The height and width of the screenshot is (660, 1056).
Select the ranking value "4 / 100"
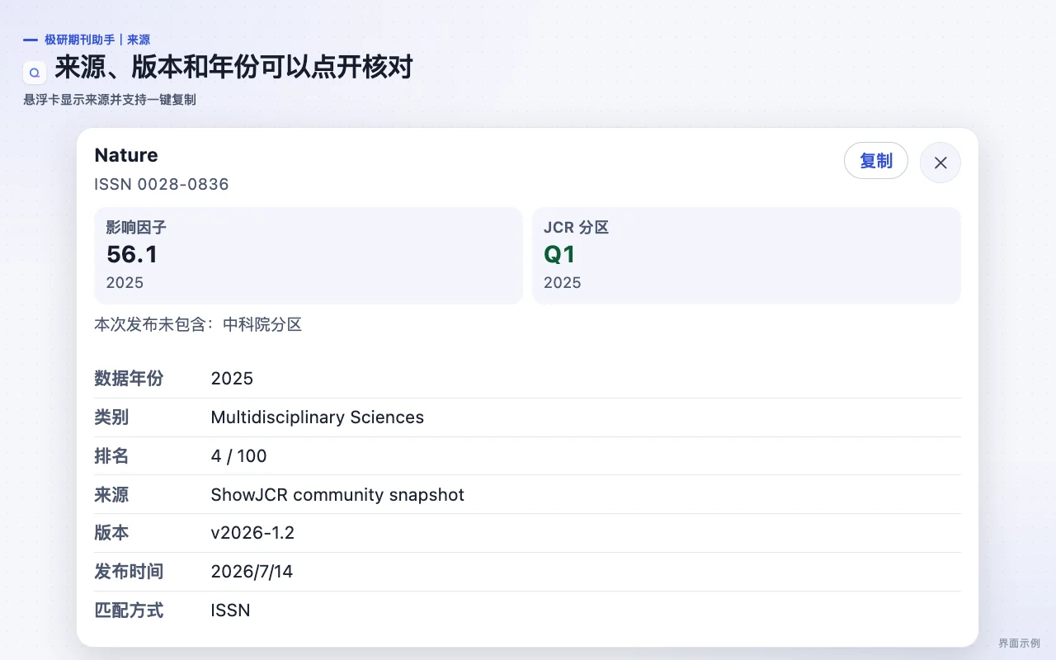pos(239,456)
